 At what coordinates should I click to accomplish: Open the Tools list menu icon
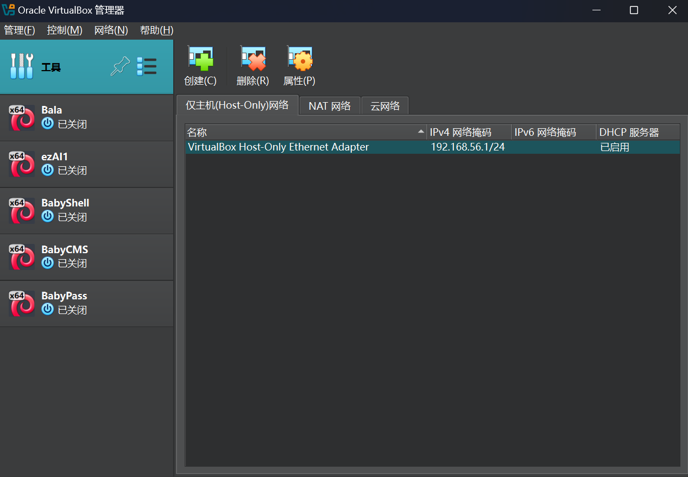point(147,67)
